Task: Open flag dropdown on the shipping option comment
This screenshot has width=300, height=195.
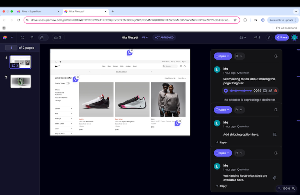Action: 238,110
